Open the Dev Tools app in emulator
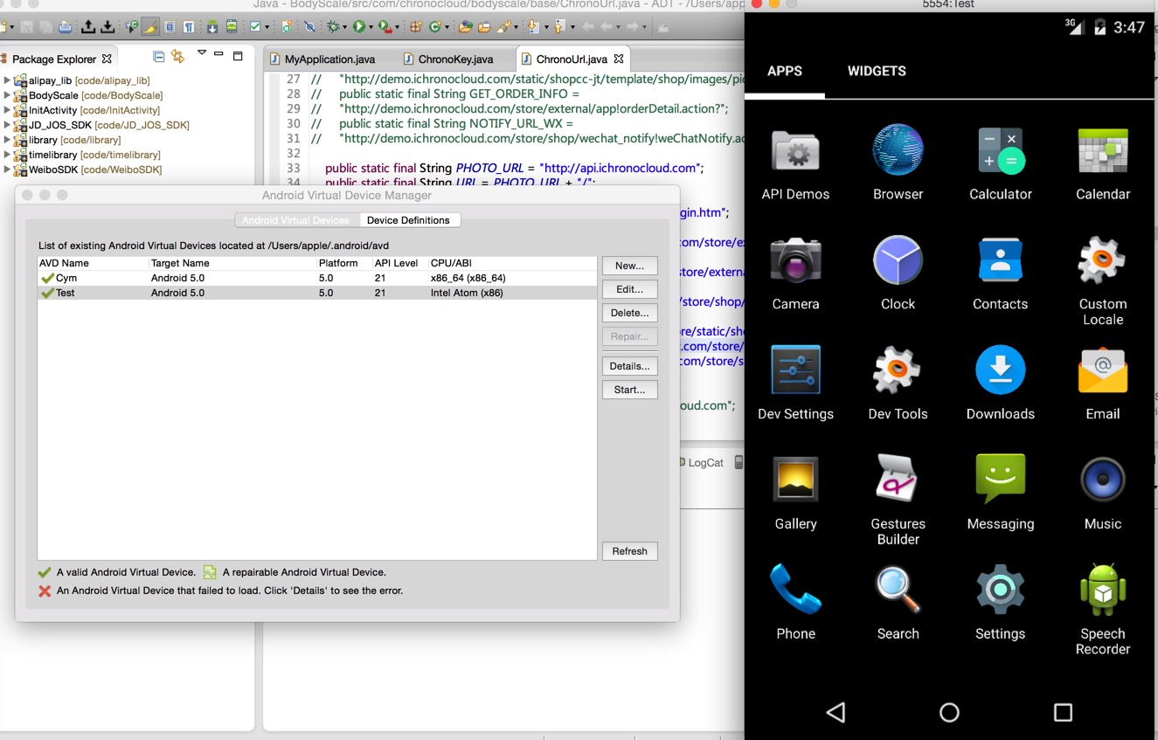1158x740 pixels. click(x=898, y=384)
